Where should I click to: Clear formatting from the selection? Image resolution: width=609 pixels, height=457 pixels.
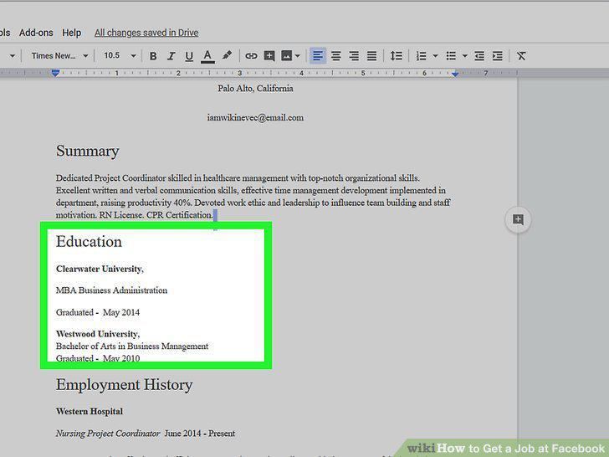pyautogui.click(x=521, y=56)
